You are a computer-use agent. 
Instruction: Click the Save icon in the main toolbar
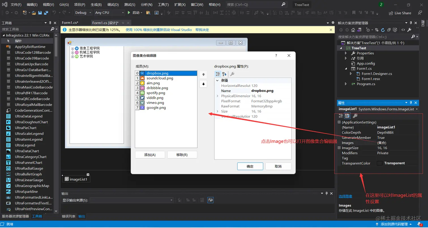(x=40, y=13)
